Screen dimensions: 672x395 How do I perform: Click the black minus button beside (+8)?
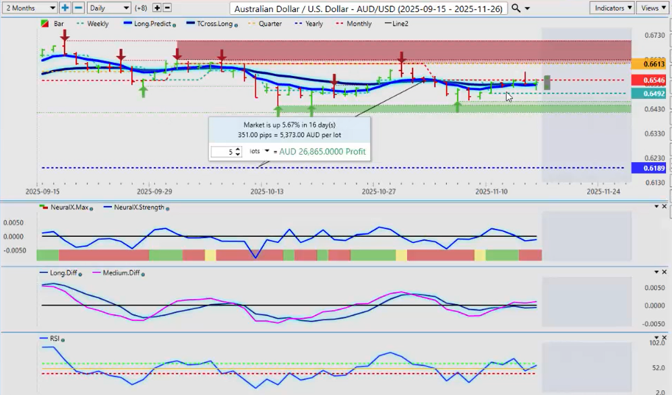click(x=167, y=8)
